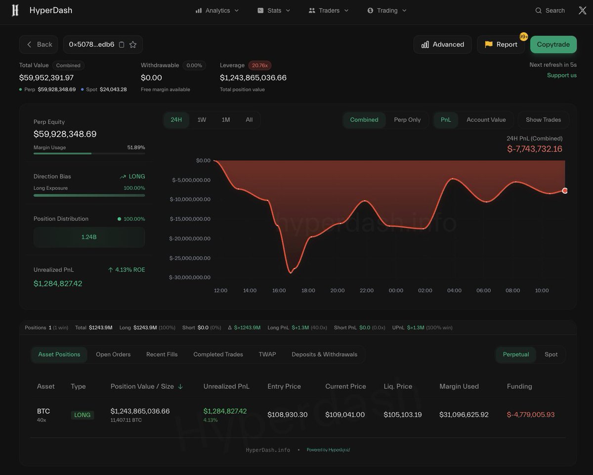
Task: Click the $105,103.19 liquidation price
Action: pyautogui.click(x=403, y=415)
